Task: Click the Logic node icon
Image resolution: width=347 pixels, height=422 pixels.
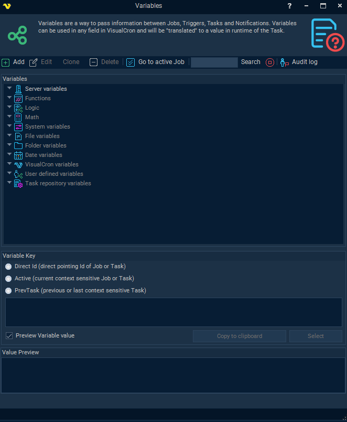Action: pos(18,108)
